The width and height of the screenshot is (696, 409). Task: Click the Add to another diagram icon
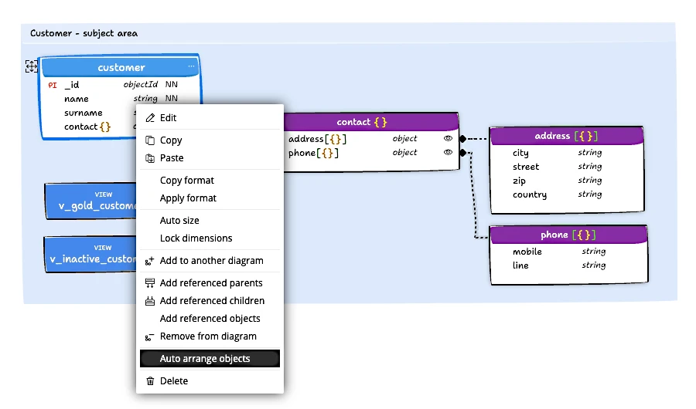pyautogui.click(x=149, y=261)
